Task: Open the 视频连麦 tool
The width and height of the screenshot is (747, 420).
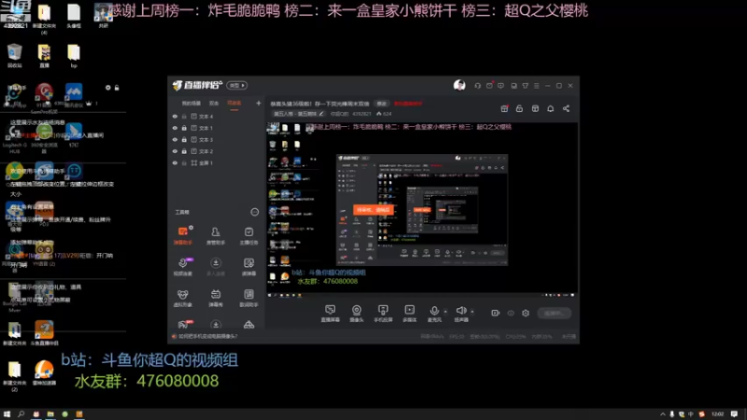Action: point(183,267)
